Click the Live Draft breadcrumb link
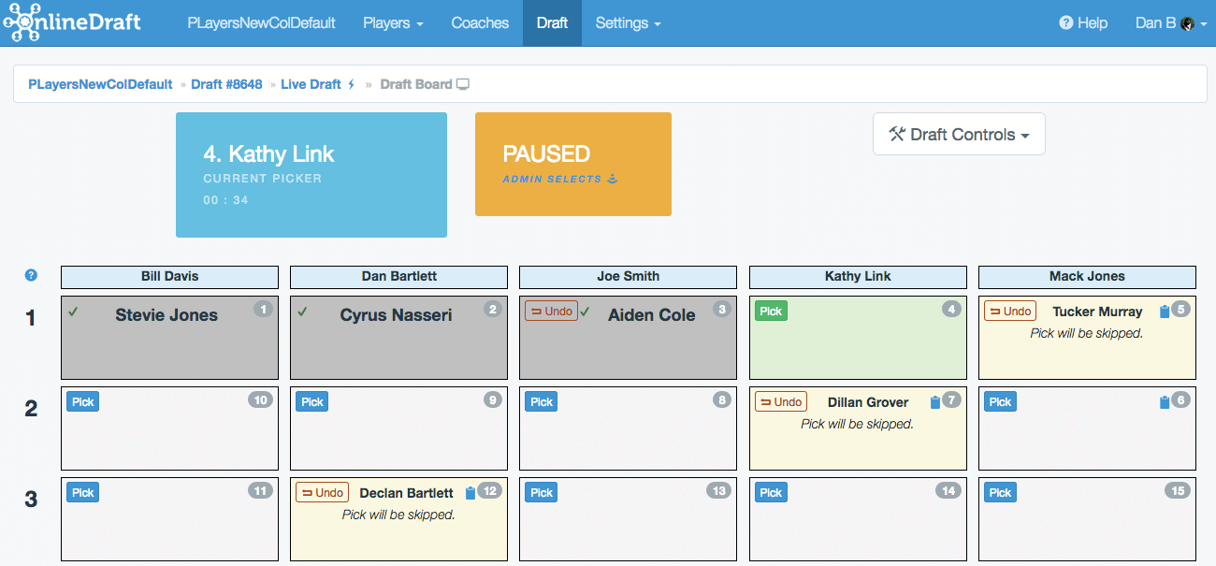1216x566 pixels. (x=311, y=84)
